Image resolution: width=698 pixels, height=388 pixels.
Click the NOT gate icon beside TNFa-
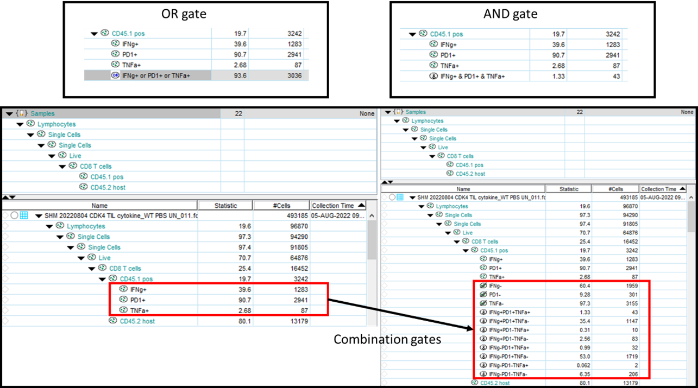point(483,303)
